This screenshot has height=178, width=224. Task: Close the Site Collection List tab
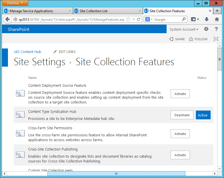click(x=140, y=11)
